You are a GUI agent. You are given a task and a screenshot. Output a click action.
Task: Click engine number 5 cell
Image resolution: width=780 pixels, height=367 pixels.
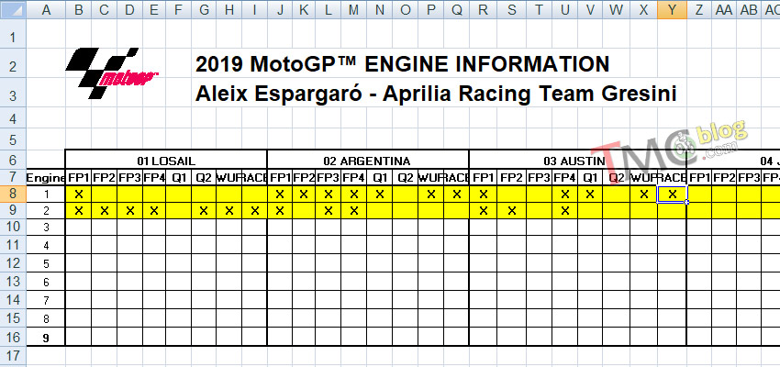[x=46, y=263]
